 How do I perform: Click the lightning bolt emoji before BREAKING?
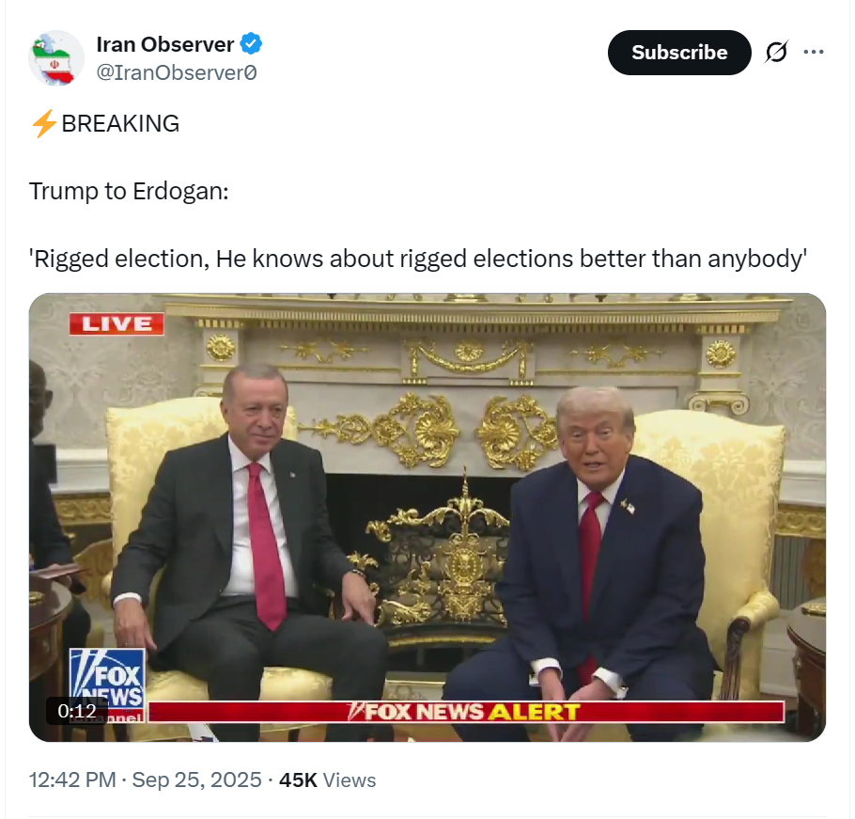pyautogui.click(x=44, y=123)
